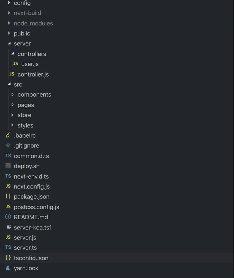234x278 pixels.
Task: Click the JS icon beside user.js
Action: tap(16, 64)
